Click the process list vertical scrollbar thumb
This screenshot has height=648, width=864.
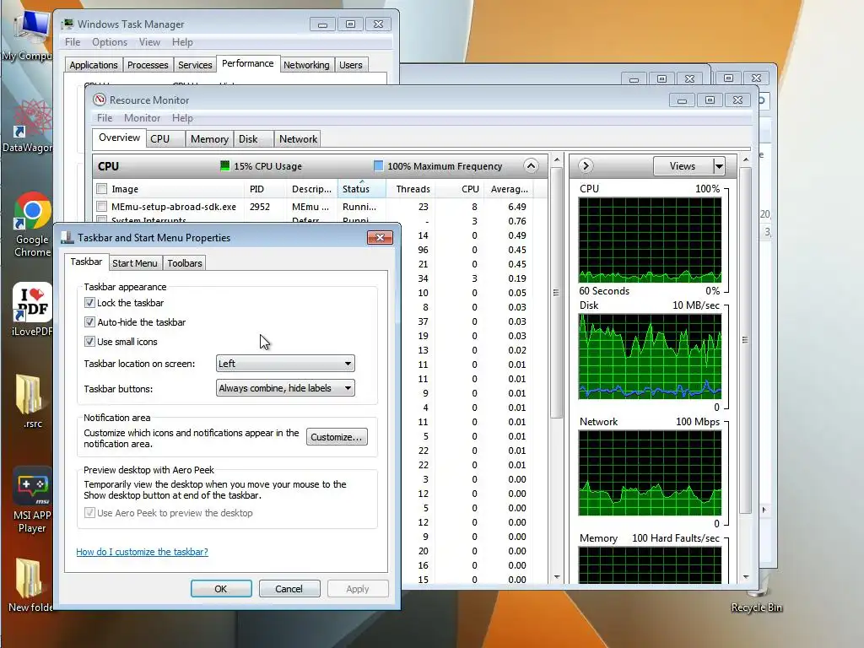(557, 293)
